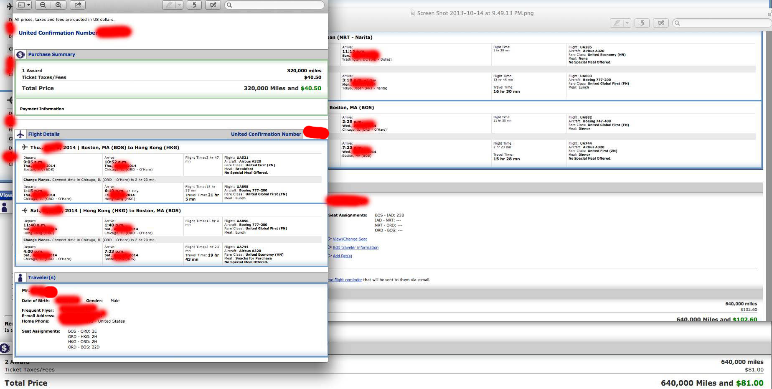Click the Date of Birth label

pyautogui.click(x=36, y=301)
